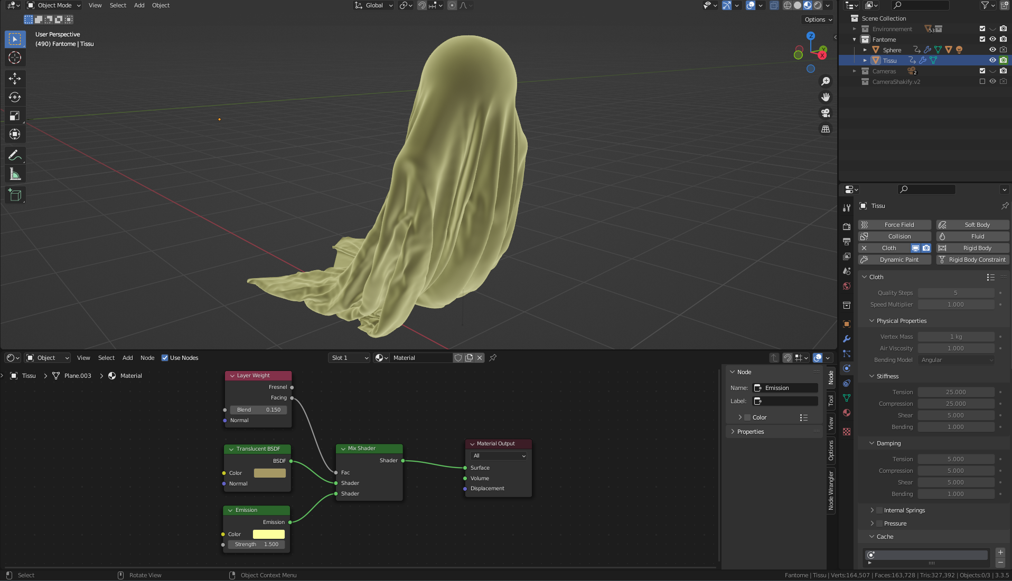The height and width of the screenshot is (581, 1012).
Task: Enable the Pressure checkbox in Cloth settings
Action: tap(879, 523)
